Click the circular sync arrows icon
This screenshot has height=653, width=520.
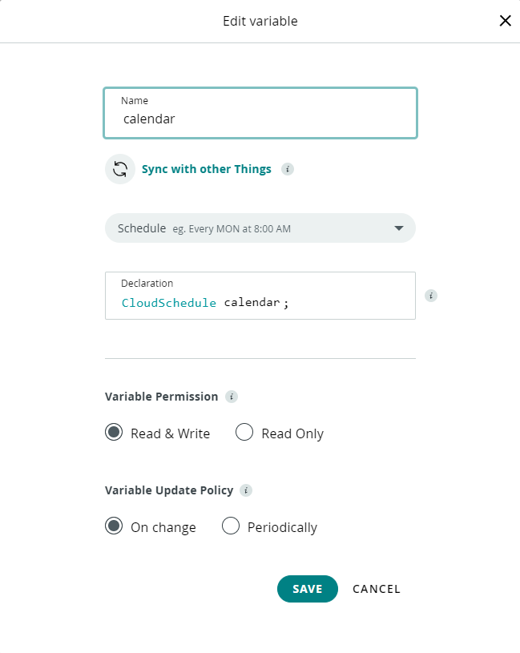120,169
